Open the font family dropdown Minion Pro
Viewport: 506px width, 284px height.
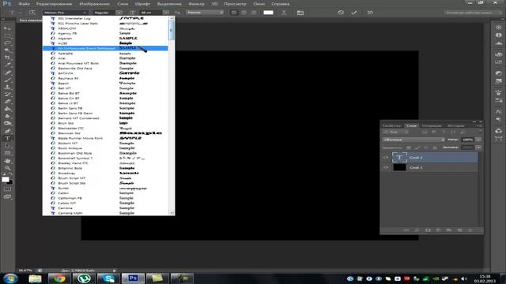tap(66, 13)
